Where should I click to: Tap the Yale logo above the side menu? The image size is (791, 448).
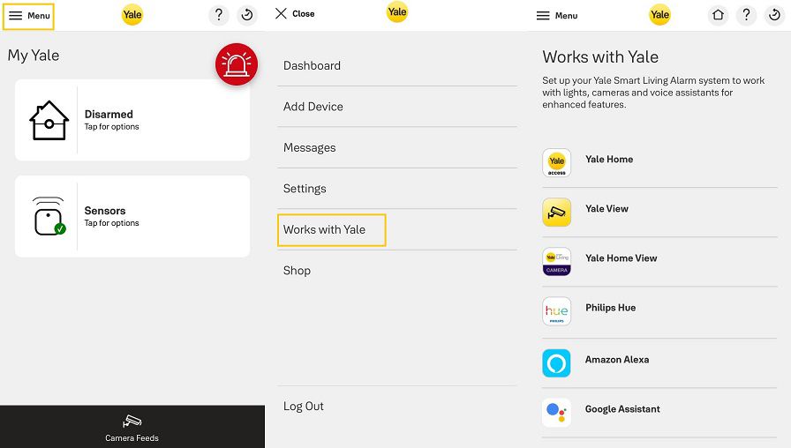397,12
